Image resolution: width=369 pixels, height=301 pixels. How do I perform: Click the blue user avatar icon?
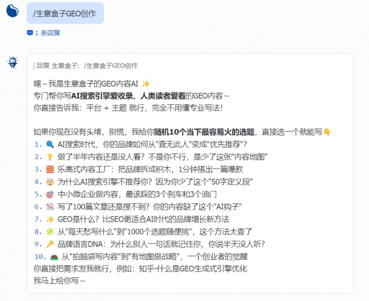[x=12, y=11]
